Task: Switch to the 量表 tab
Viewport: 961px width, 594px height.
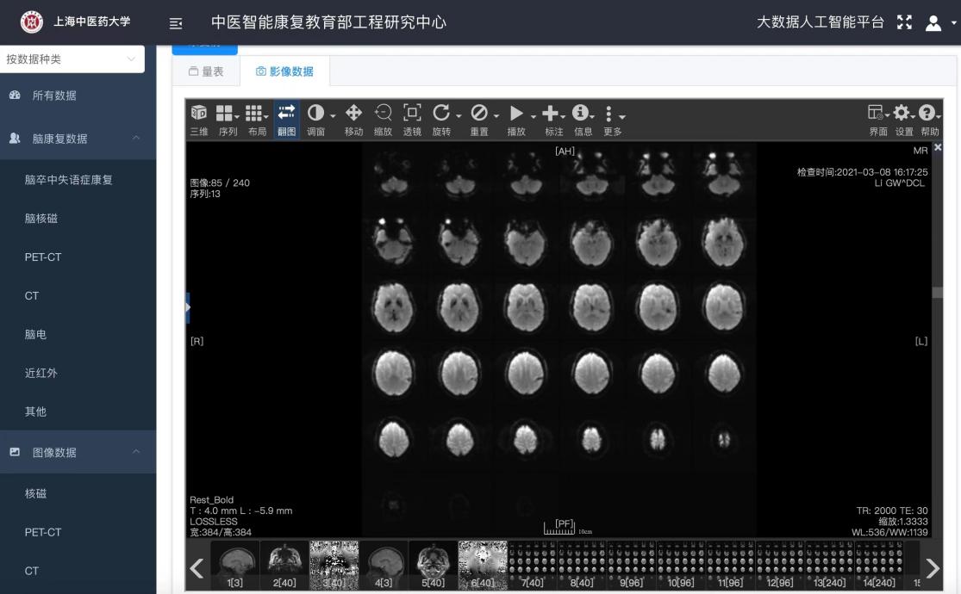Action: click(x=206, y=72)
